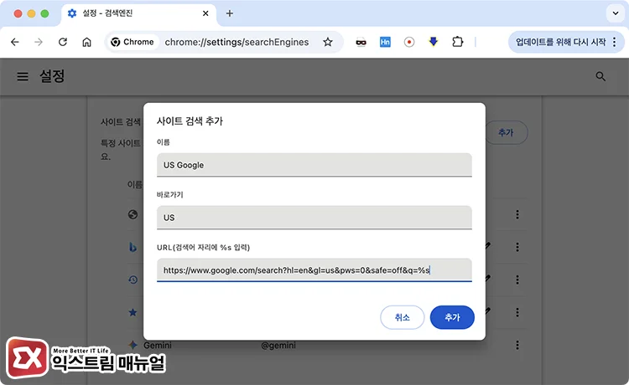This screenshot has width=629, height=385.
Task: Open more actions for the Gemini row
Action: 517,345
